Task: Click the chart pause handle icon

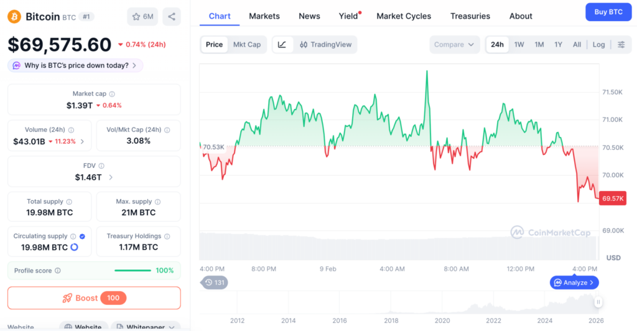Action: coord(598,302)
